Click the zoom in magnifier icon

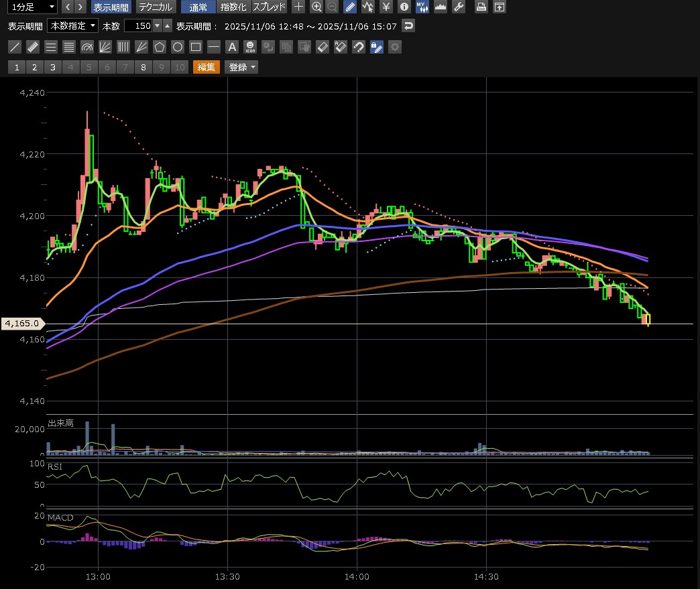point(316,7)
